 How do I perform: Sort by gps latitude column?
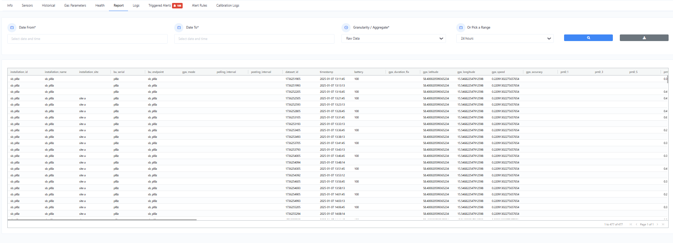(431, 72)
